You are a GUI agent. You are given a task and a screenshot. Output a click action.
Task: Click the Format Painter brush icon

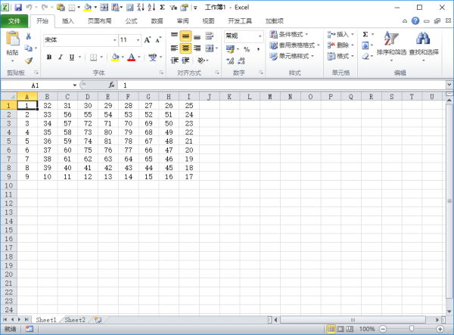tap(29, 60)
